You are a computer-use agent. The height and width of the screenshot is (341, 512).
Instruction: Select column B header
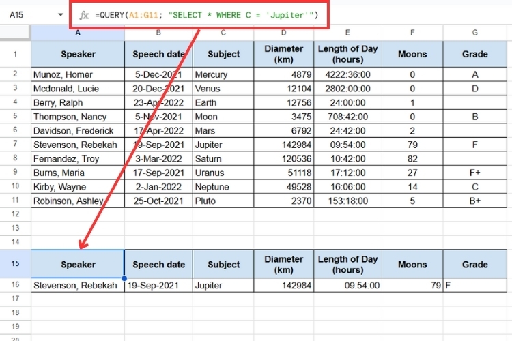(158, 33)
